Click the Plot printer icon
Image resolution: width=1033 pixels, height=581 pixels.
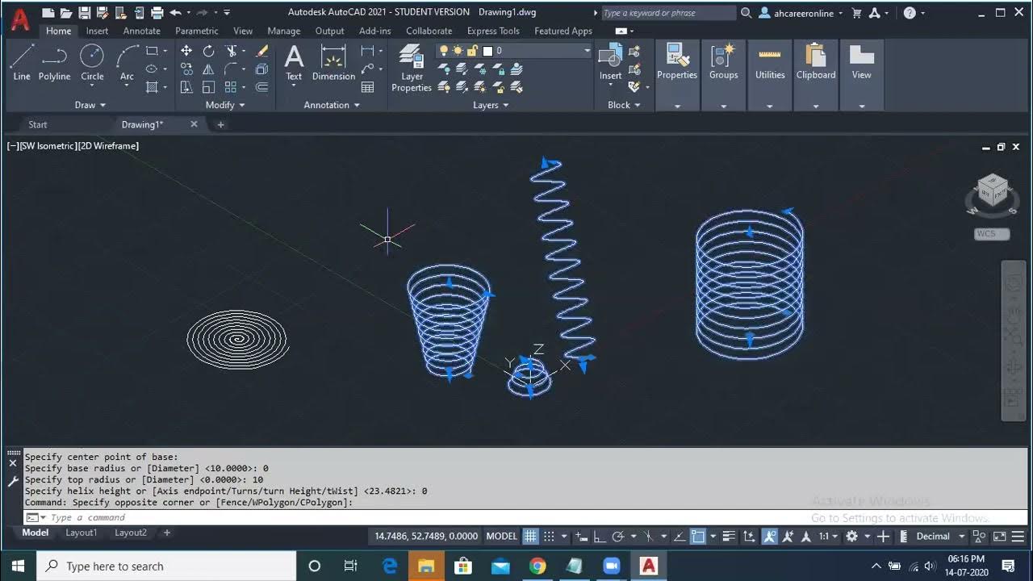click(x=157, y=12)
